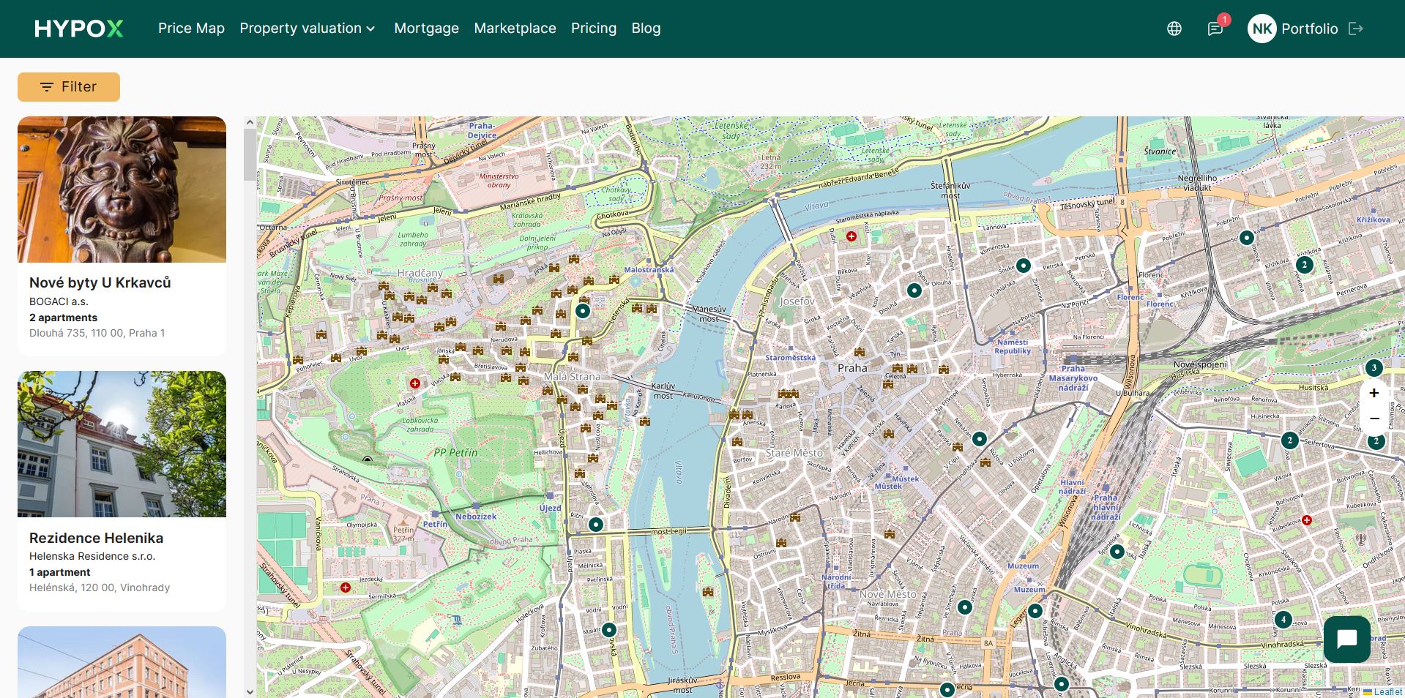The image size is (1405, 698).
Task: Open the Portfolio link
Action: tap(1309, 29)
